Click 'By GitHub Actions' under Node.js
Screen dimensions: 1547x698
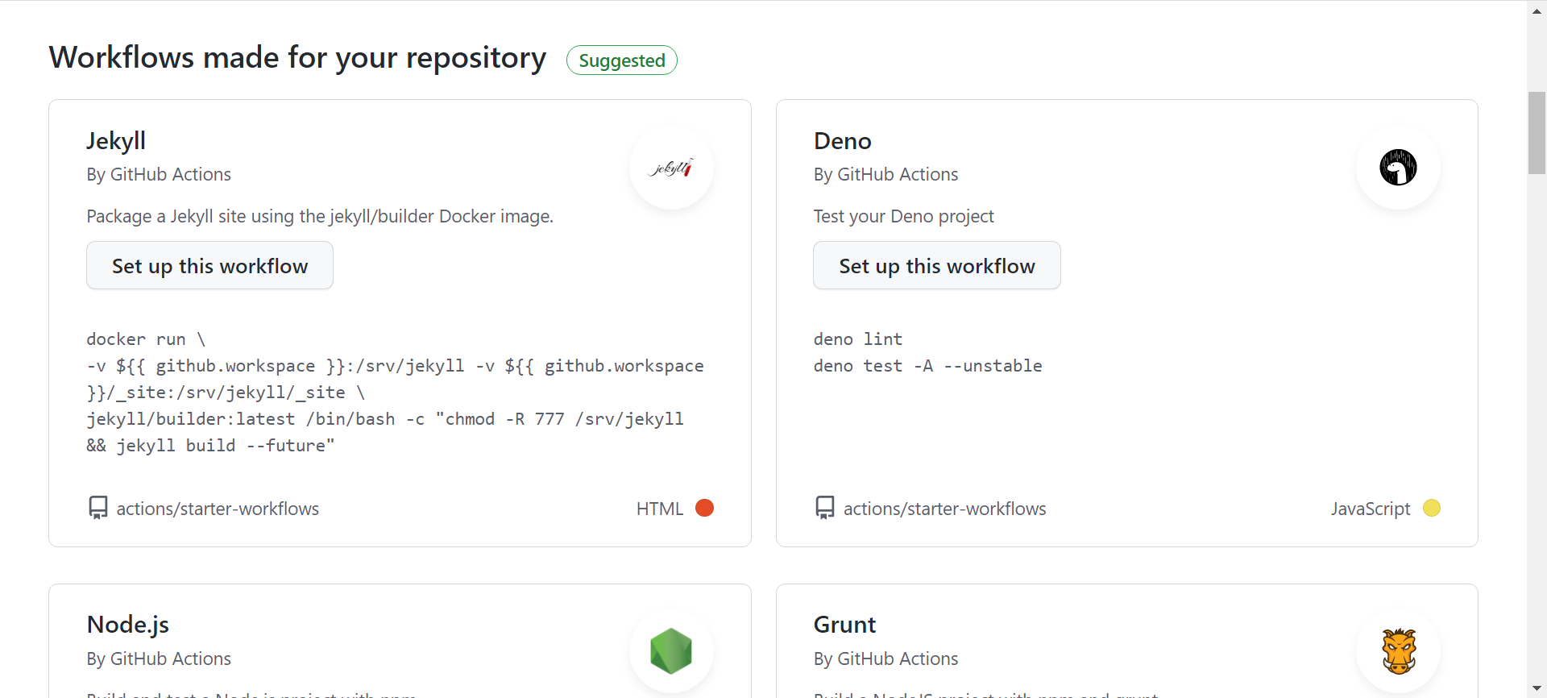pyautogui.click(x=159, y=659)
